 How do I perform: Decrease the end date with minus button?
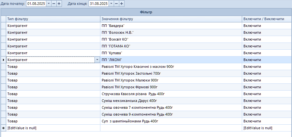[x=116, y=4]
